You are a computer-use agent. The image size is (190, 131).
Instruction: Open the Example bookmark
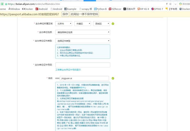coord(70,9)
